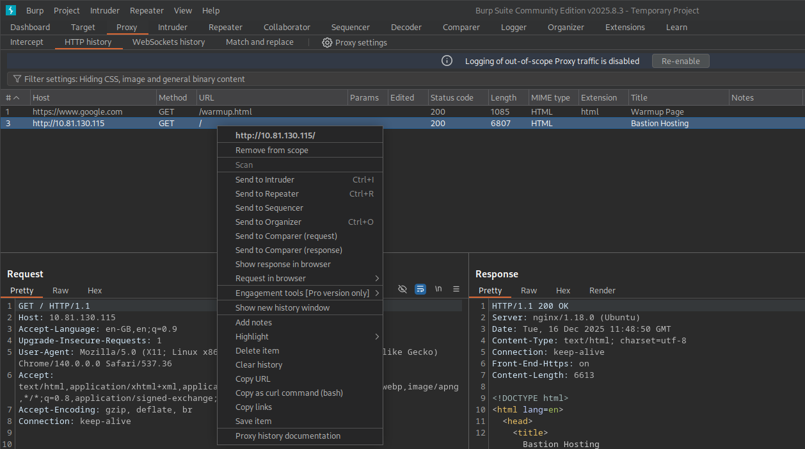
Task: Open the request editor hamburger options menu
Action: click(x=456, y=289)
